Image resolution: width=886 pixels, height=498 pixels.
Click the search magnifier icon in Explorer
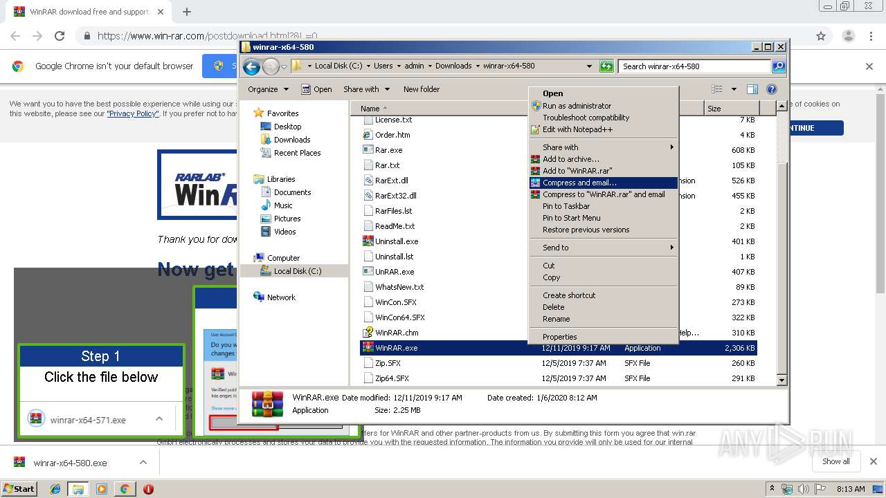click(779, 66)
